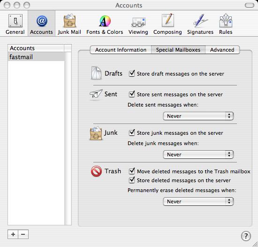Viewport: 258px width, 247px height.
Task: Open Junk Mail preferences
Action: pyautogui.click(x=69, y=24)
